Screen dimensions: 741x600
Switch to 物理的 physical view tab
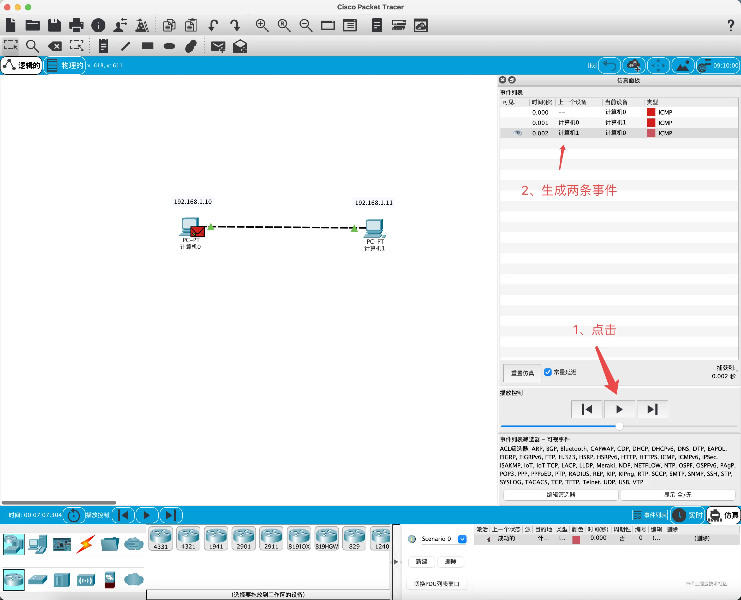[65, 65]
